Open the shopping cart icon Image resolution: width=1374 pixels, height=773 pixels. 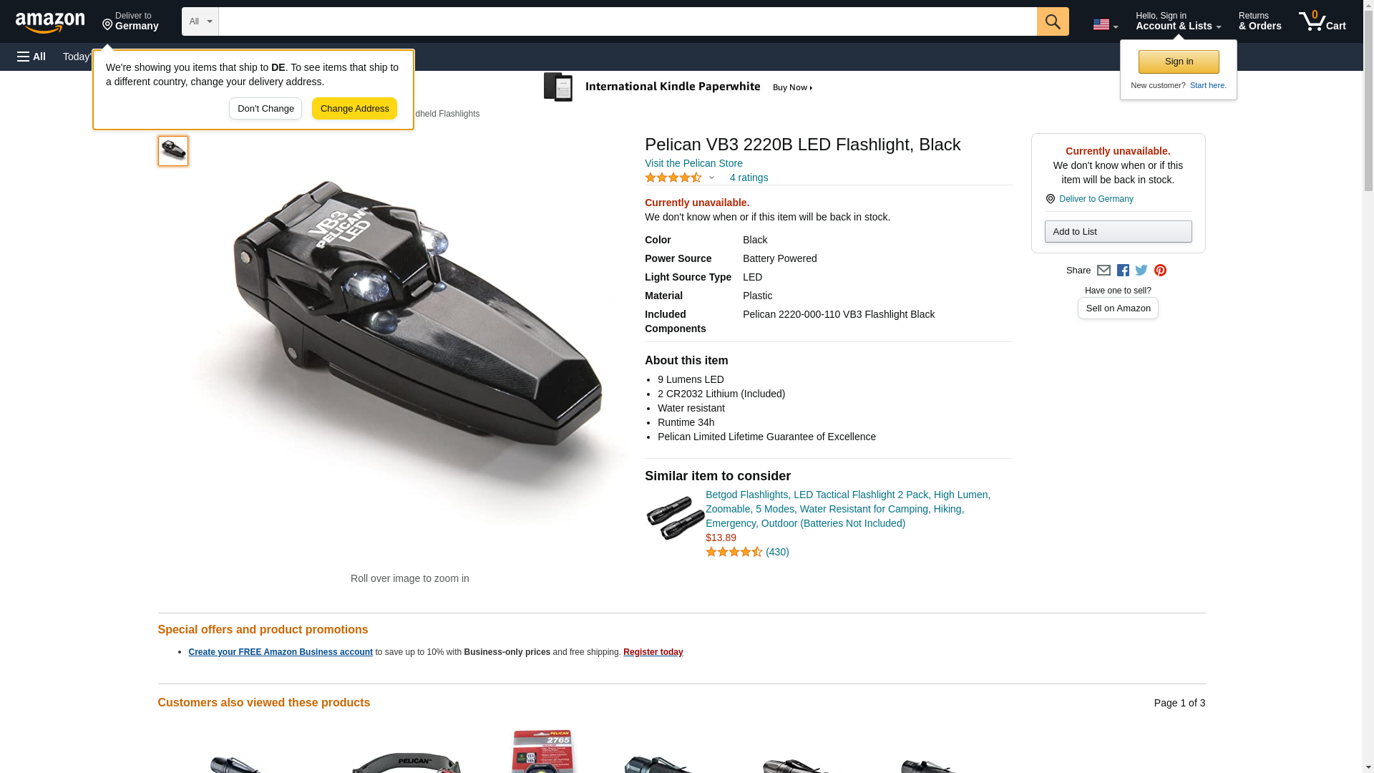[x=1322, y=21]
